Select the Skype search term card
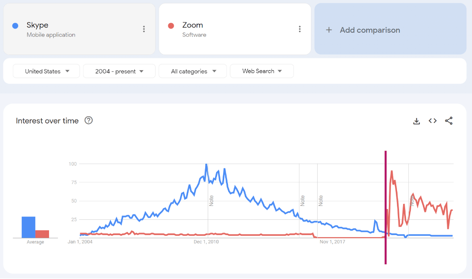 71,29
